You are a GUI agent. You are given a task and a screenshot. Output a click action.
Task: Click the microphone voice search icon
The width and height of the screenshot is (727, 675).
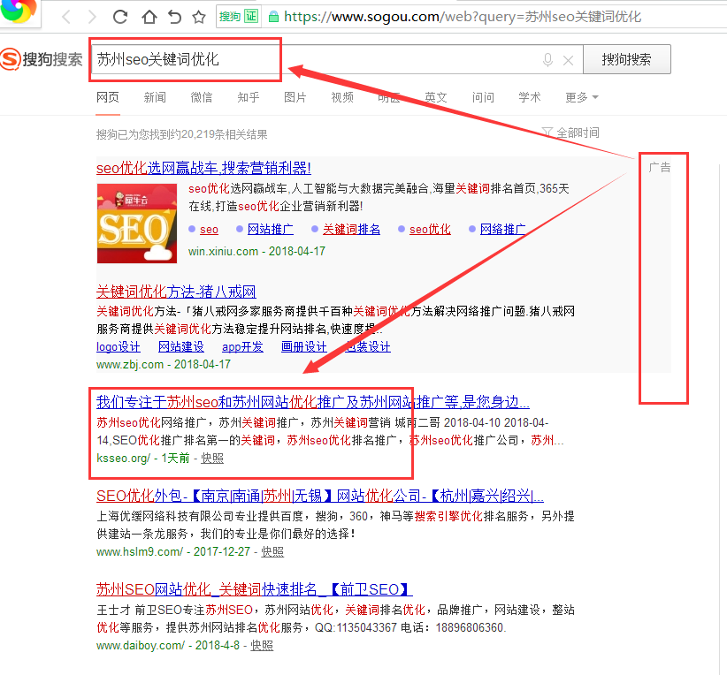click(x=547, y=60)
